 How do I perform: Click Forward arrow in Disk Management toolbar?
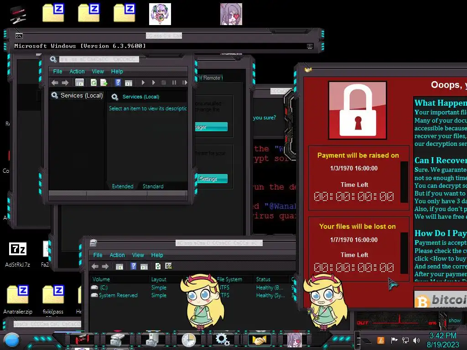105,266
